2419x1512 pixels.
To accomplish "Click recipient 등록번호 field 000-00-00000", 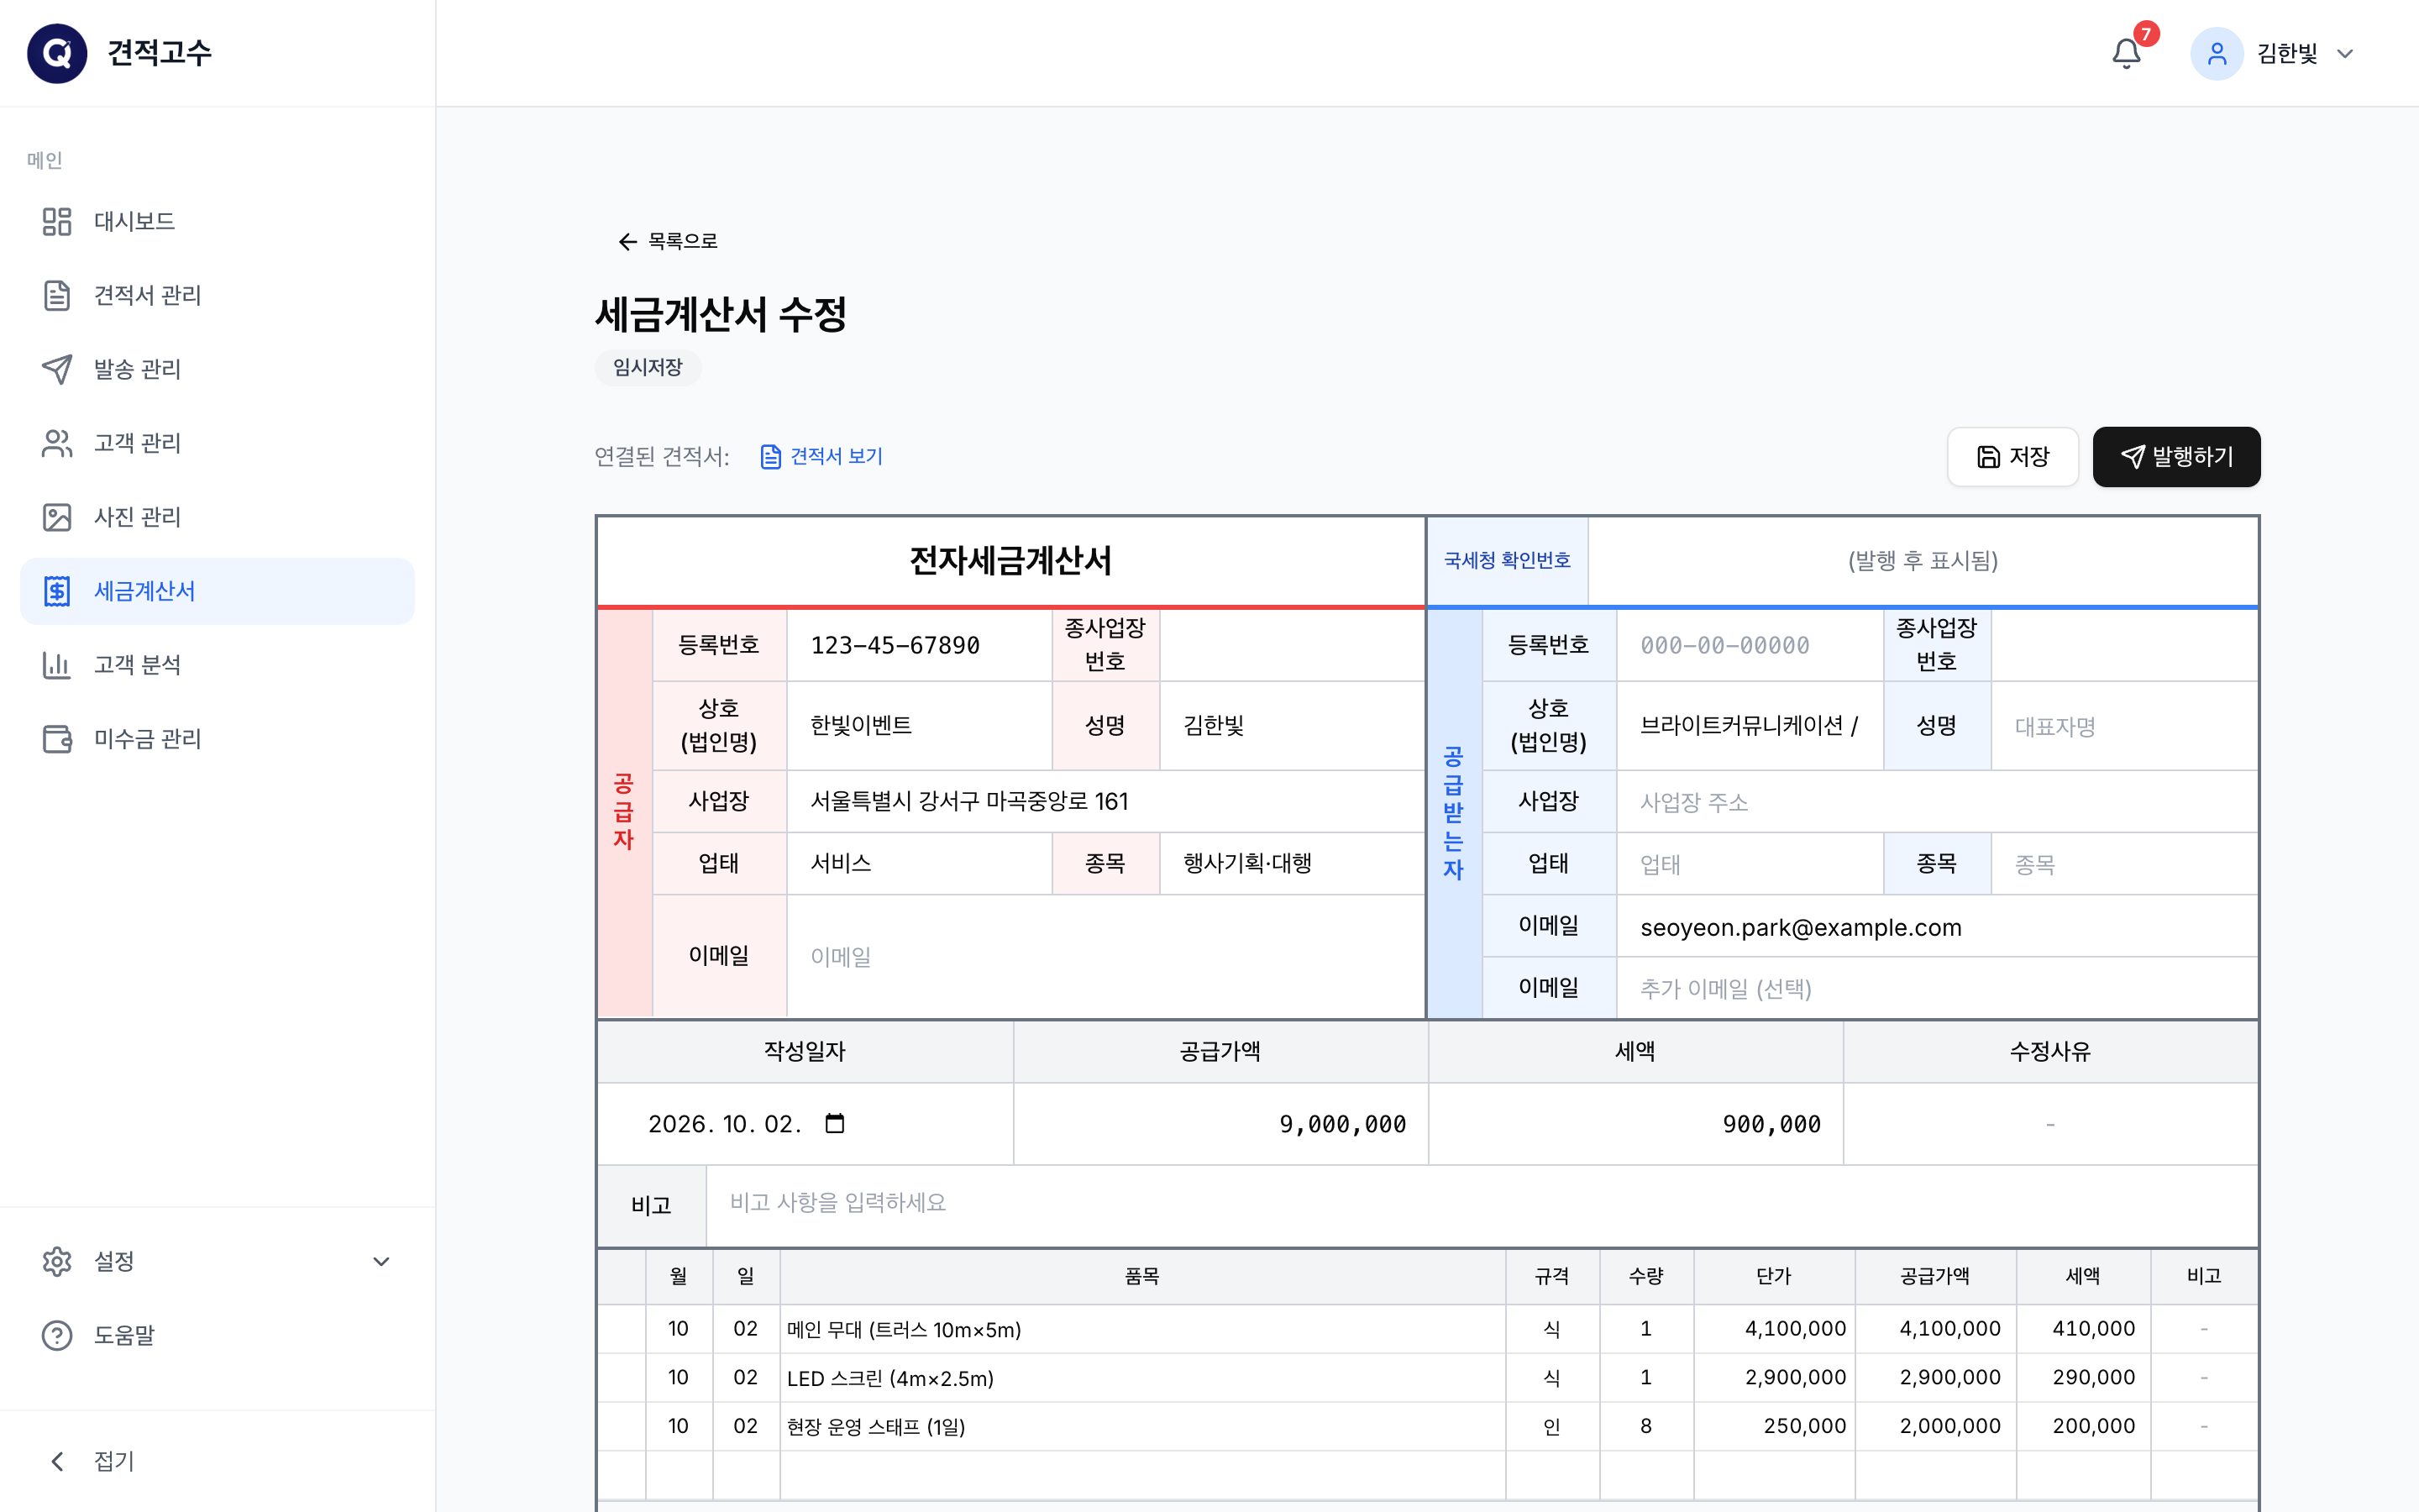I will pyautogui.click(x=1750, y=645).
